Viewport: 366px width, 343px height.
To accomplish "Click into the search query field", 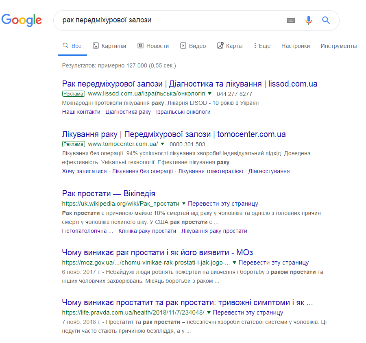I will (x=170, y=20).
